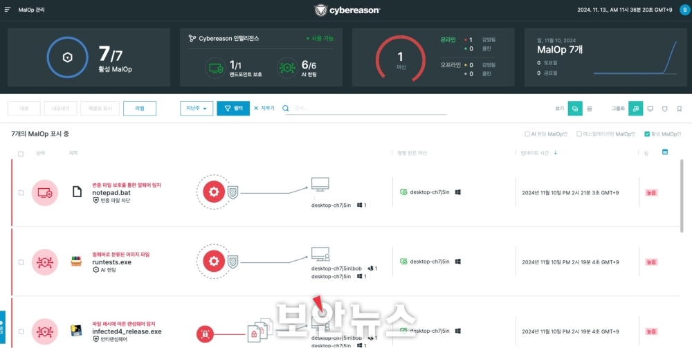Open notepad.bat MalOp title

(111, 193)
